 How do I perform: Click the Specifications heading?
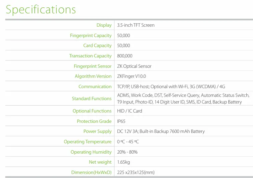point(41,10)
